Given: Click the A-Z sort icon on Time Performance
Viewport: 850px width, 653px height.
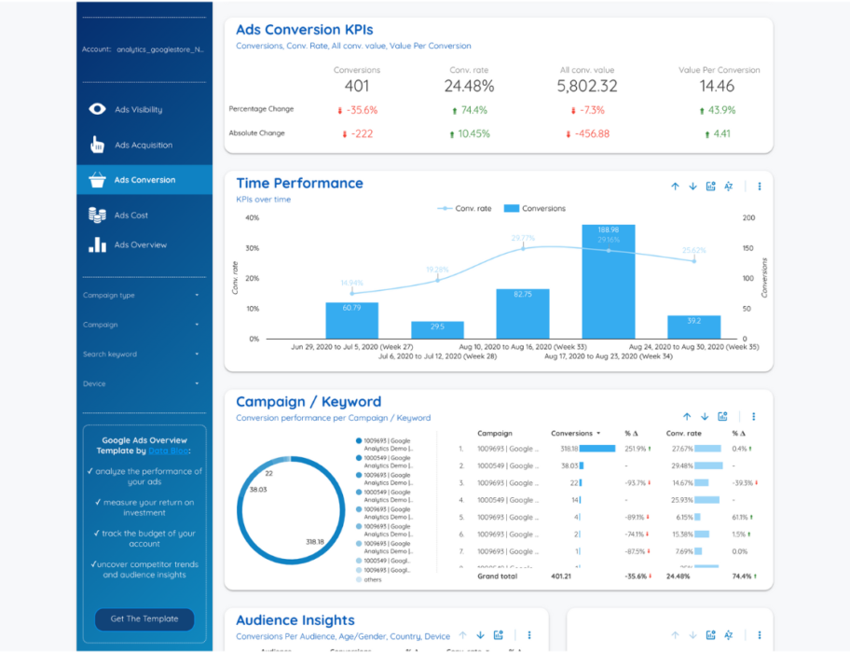Looking at the screenshot, I should (x=728, y=187).
